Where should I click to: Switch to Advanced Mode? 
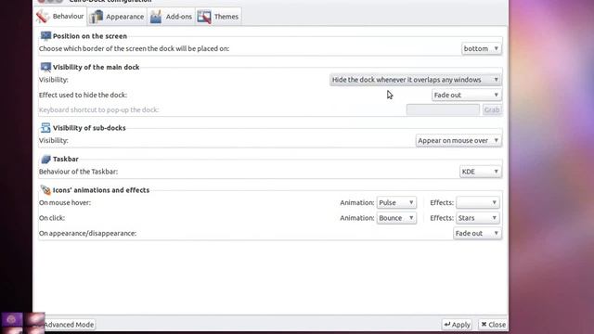pyautogui.click(x=69, y=325)
